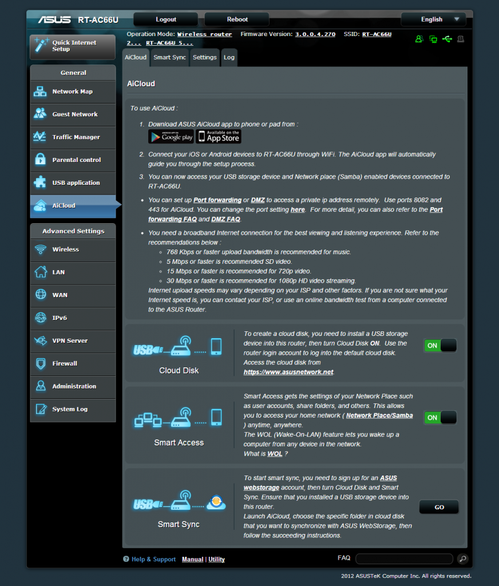
Task: Click the Help & Support text
Action: (153, 560)
